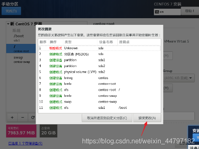Select row 10 swap centos-swap entry
This screenshot has height=149, width=199.
(x=99, y=102)
